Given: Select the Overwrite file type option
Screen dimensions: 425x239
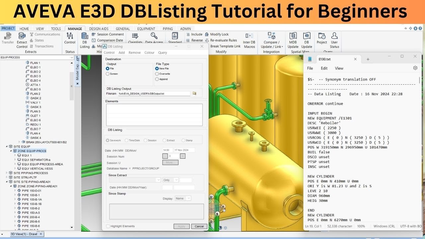Looking at the screenshot, I should 157,74.
